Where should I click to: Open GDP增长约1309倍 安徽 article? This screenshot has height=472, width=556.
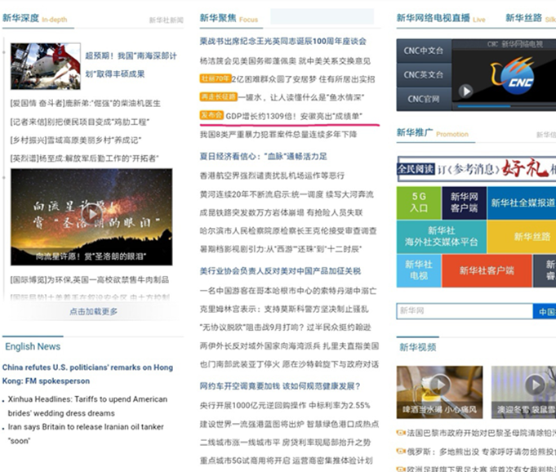(x=294, y=116)
